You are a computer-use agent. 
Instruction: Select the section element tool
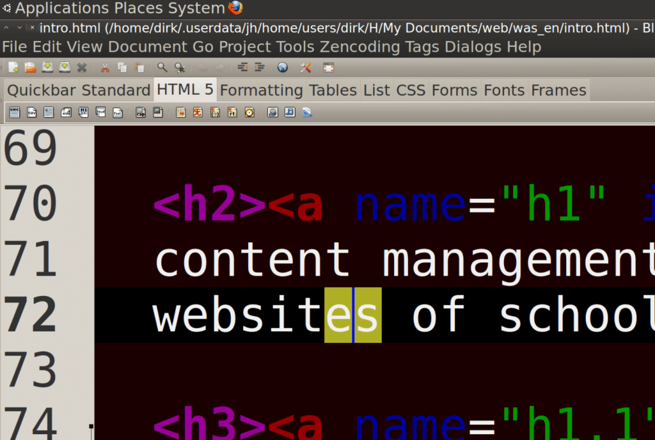14,112
